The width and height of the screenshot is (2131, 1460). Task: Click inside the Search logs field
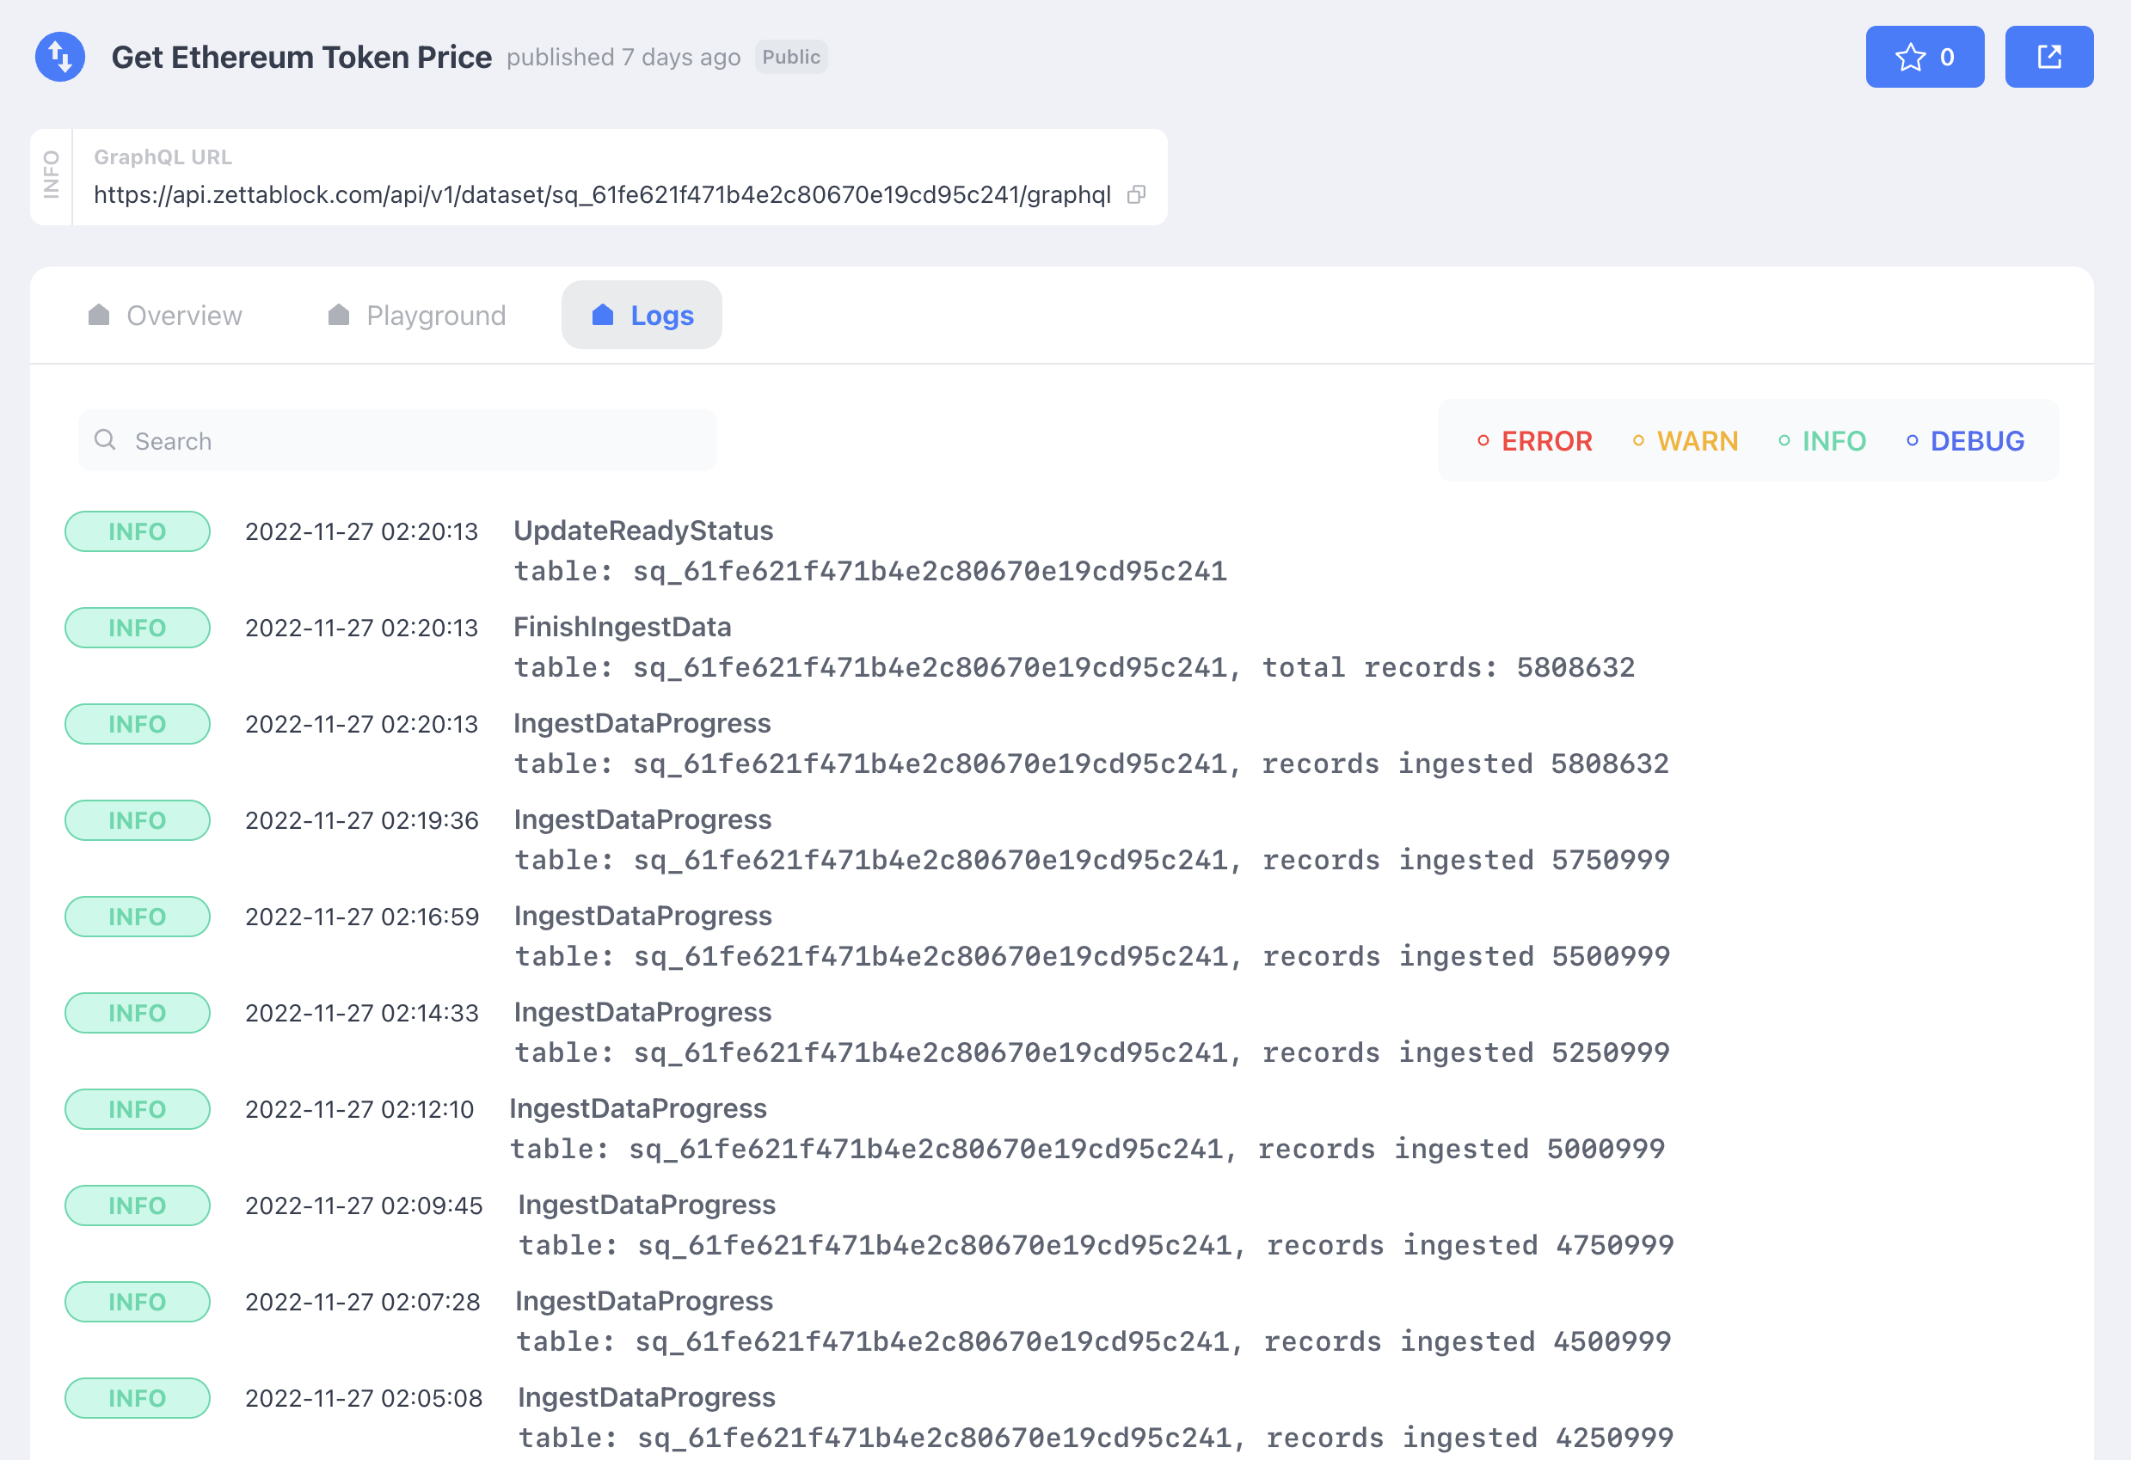click(x=413, y=441)
